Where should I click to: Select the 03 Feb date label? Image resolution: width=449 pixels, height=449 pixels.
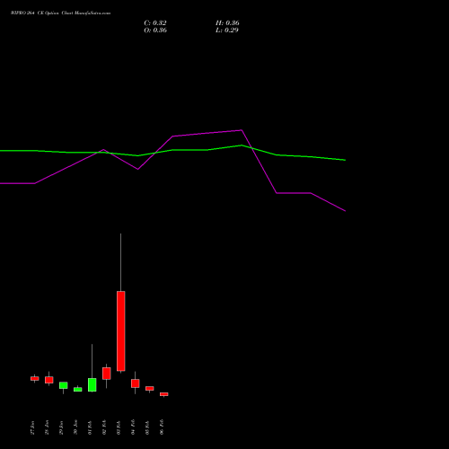(119, 427)
